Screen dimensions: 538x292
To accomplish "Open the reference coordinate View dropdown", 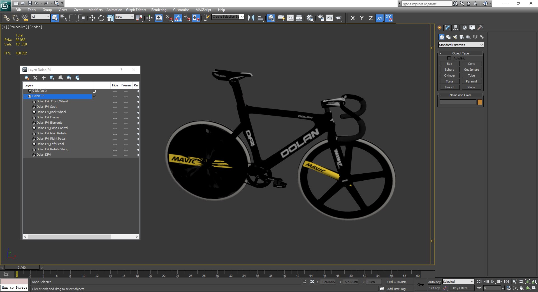I will [124, 17].
